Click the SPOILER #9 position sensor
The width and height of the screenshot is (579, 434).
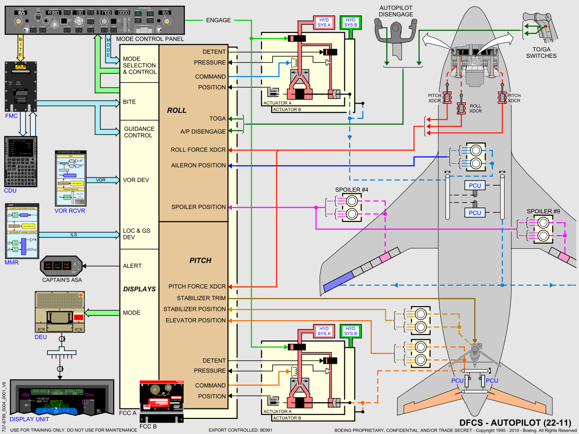[x=543, y=229]
